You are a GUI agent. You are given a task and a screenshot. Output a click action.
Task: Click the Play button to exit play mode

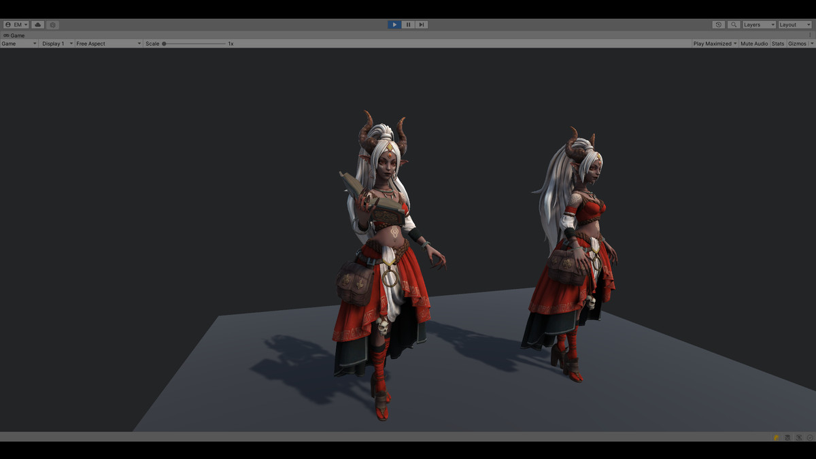394,24
